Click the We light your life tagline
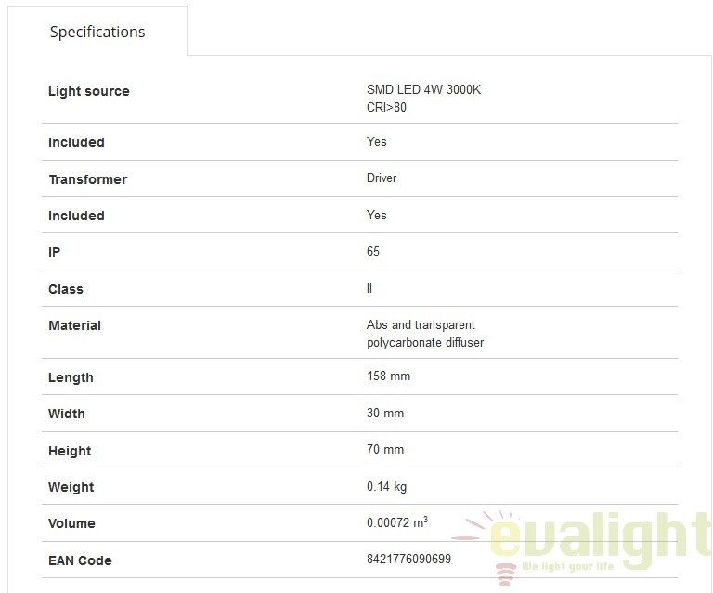Screen dimensions: 713x593 pyautogui.click(x=568, y=567)
